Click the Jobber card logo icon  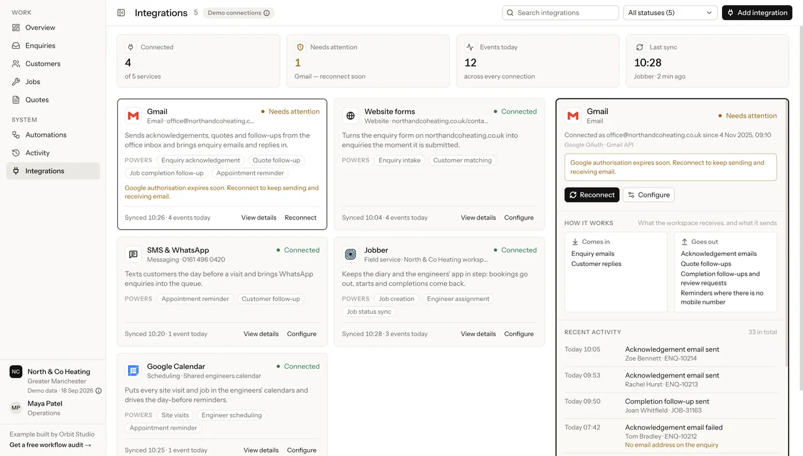(351, 254)
